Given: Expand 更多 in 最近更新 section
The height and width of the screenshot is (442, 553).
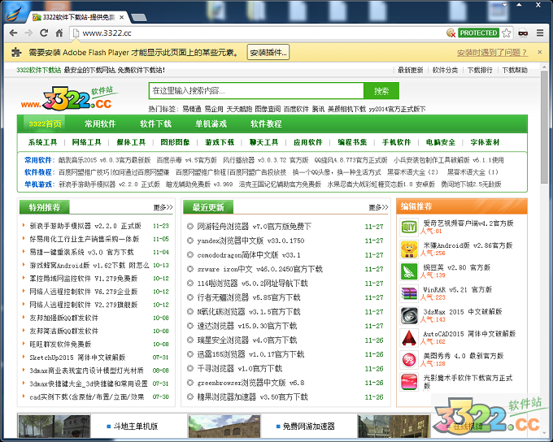Looking at the screenshot, I should [378, 207].
